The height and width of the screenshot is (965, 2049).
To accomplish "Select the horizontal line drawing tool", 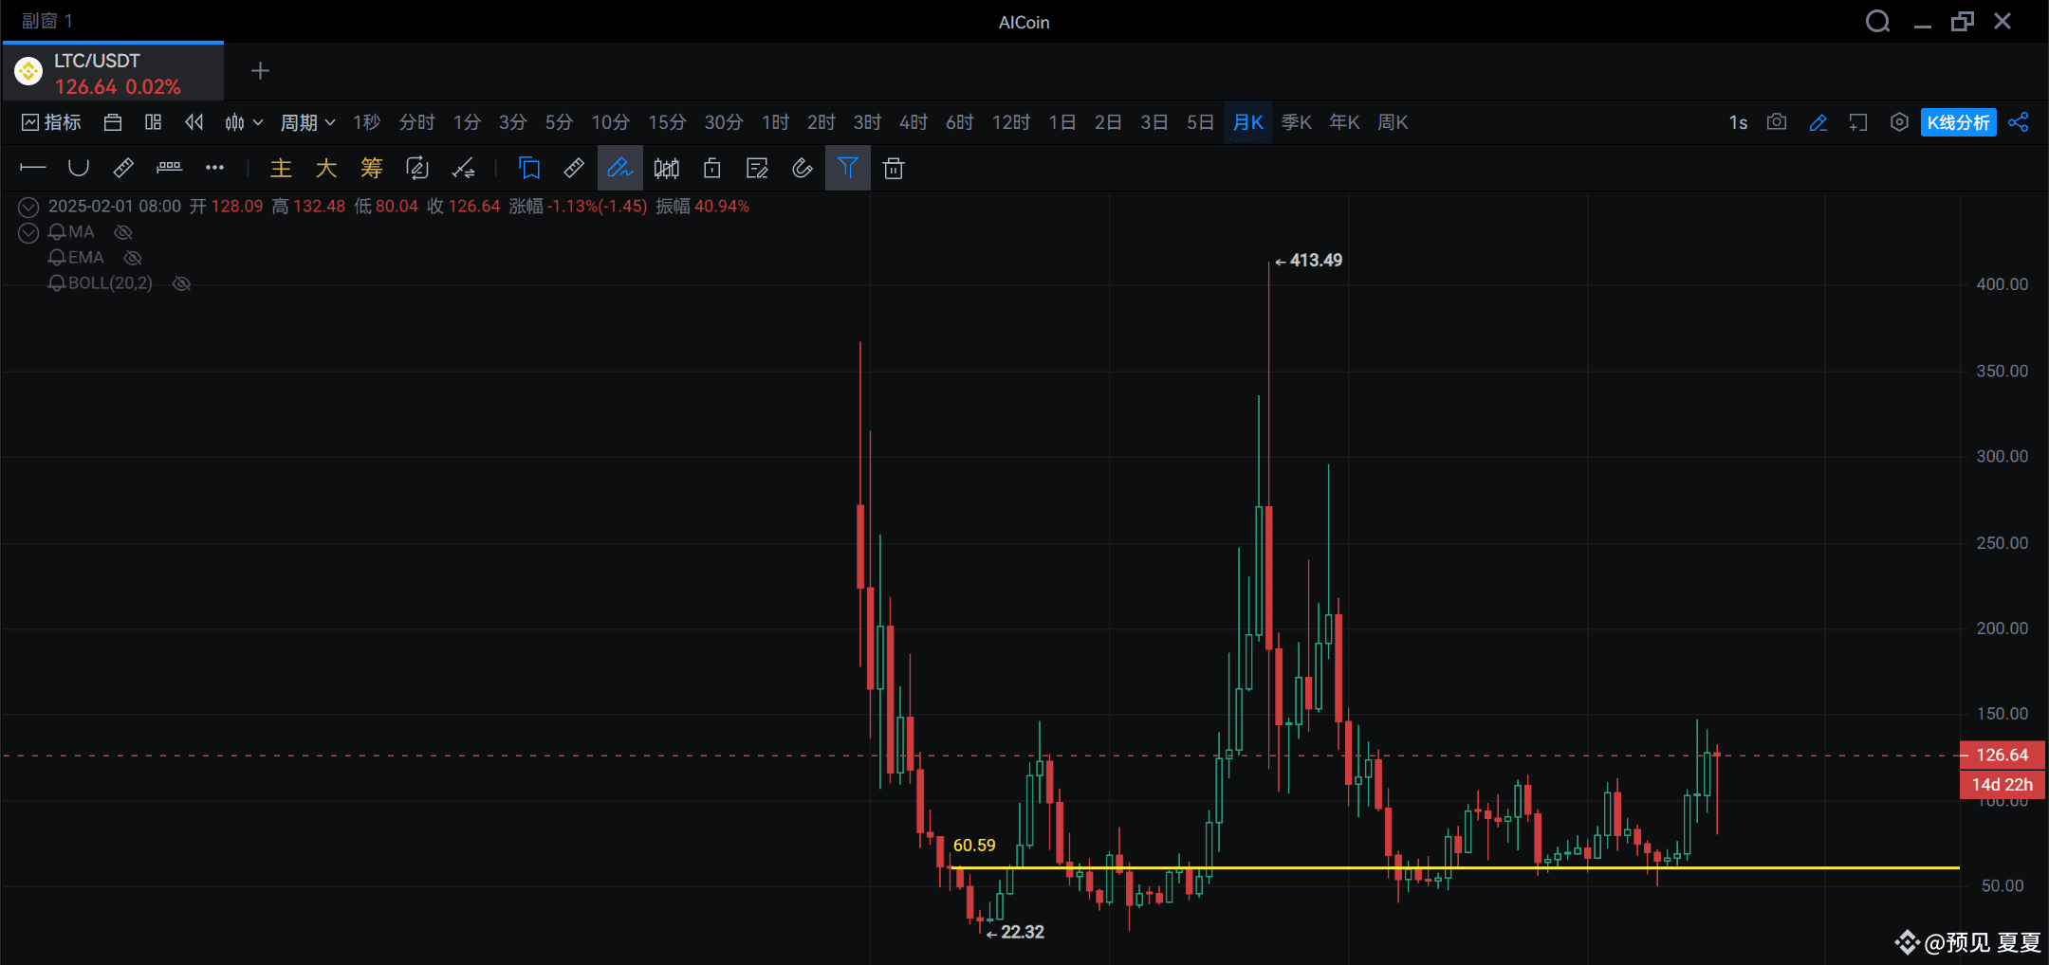I will (32, 168).
